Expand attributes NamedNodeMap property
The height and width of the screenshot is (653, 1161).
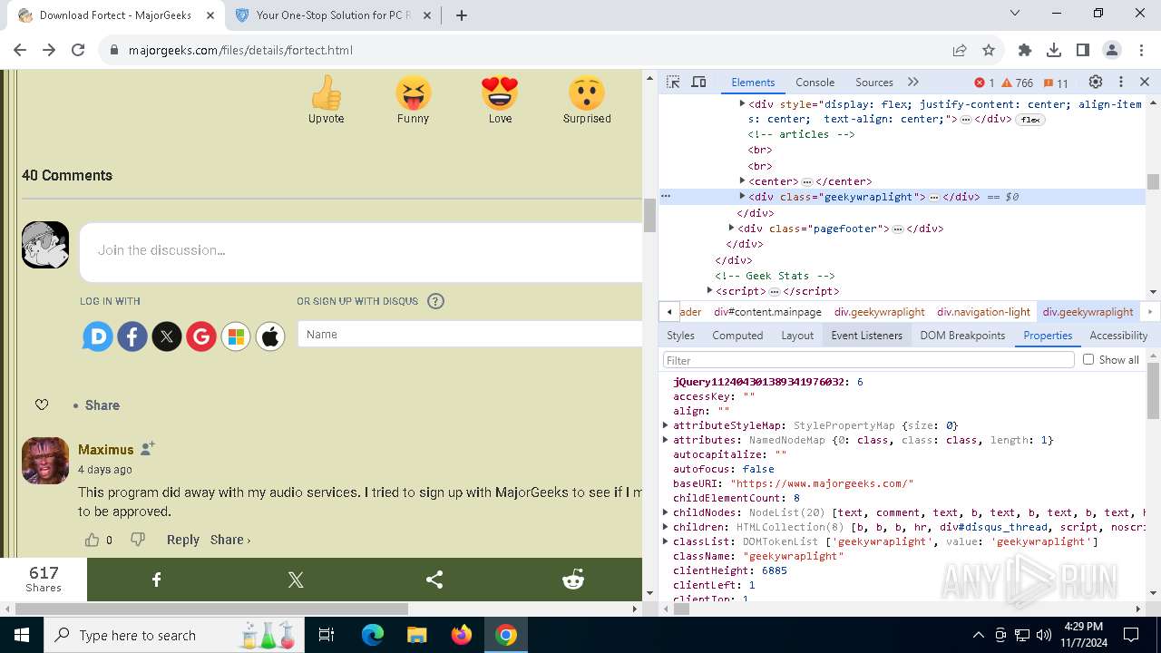pyautogui.click(x=666, y=440)
